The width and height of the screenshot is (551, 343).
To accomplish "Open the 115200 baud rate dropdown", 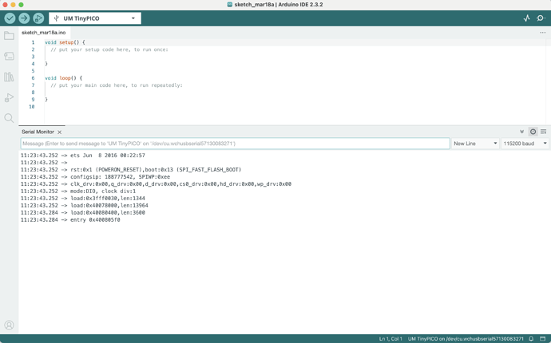I will [x=525, y=144].
